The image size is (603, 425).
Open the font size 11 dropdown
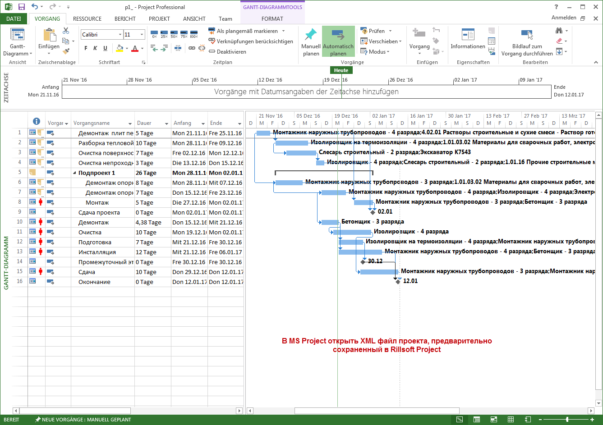click(x=142, y=35)
